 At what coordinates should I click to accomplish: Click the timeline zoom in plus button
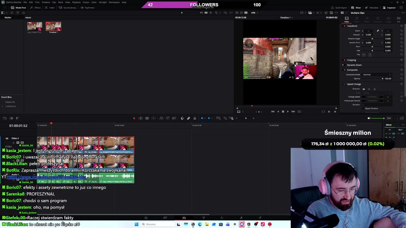(253, 118)
